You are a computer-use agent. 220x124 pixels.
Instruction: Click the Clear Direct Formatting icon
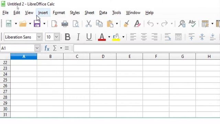(137, 24)
